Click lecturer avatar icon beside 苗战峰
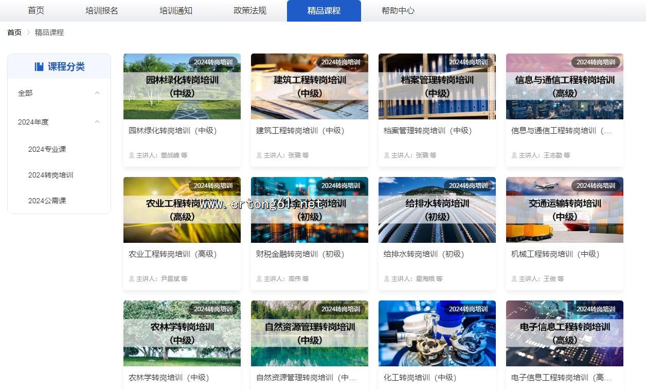 [x=132, y=155]
